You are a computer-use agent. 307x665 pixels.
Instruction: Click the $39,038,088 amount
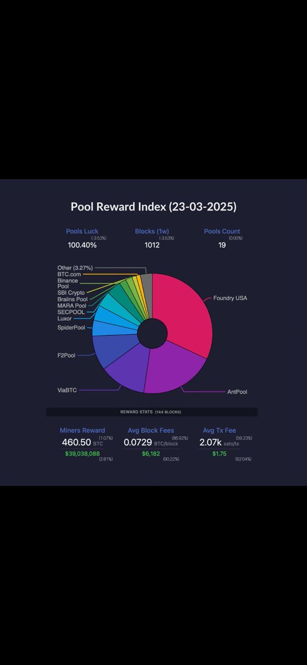[83, 454]
